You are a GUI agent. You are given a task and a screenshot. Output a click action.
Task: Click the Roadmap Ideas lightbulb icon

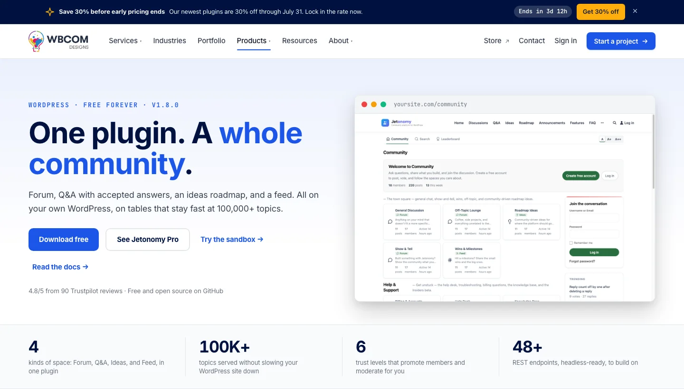[x=510, y=222]
